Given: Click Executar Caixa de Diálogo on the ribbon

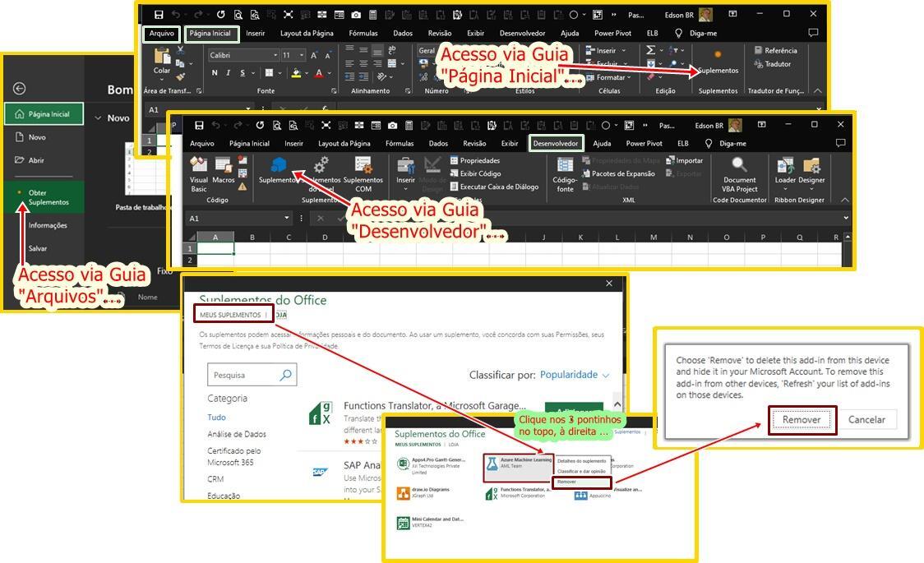Looking at the screenshot, I should tap(494, 187).
